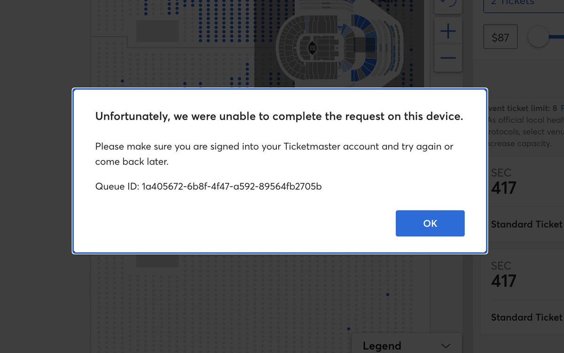The image size is (564, 353).
Task: Click the $87 minimum price field
Action: point(501,37)
